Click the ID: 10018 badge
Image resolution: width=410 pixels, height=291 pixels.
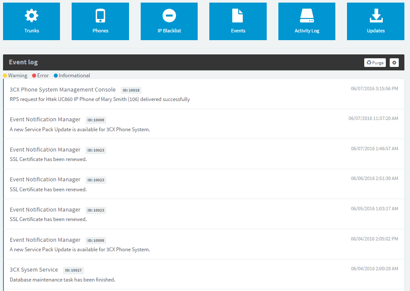(x=131, y=90)
